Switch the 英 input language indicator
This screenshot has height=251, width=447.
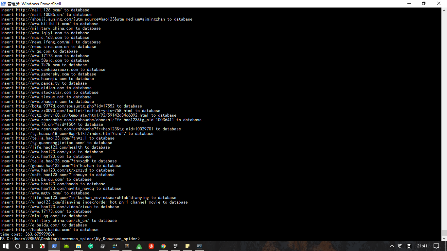(400, 246)
